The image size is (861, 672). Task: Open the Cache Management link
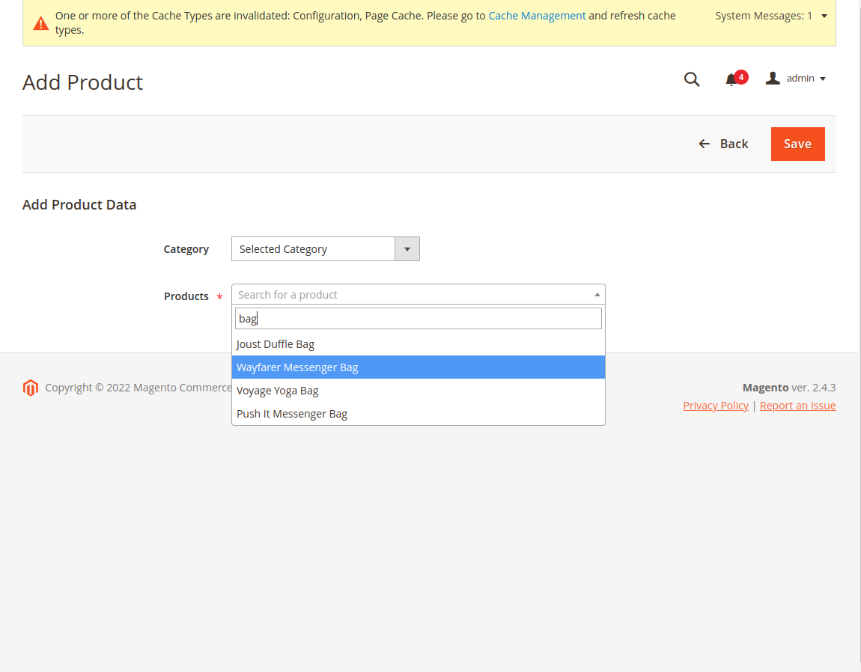pos(537,16)
